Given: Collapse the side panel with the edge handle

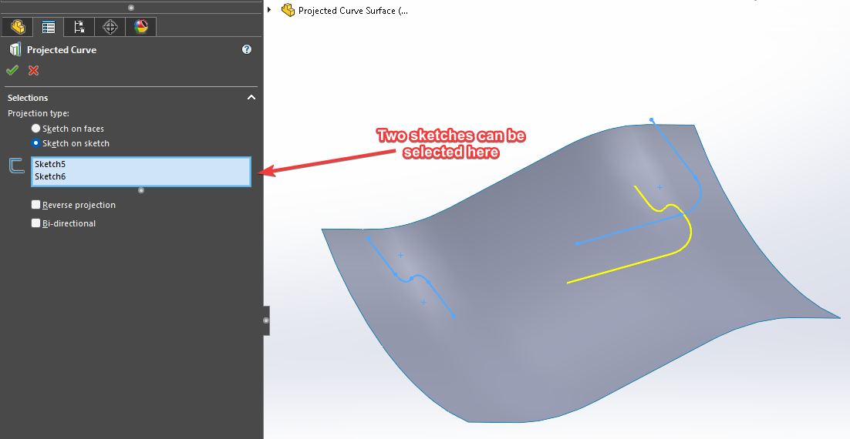Looking at the screenshot, I should pyautogui.click(x=266, y=320).
